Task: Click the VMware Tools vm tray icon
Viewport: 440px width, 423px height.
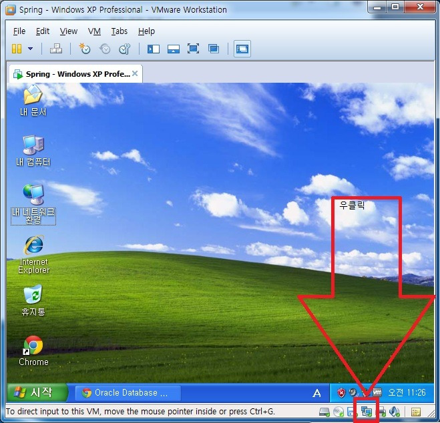Action: pos(377,392)
